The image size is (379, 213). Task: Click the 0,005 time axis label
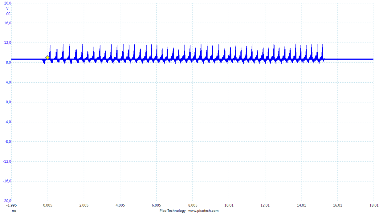(x=47, y=205)
